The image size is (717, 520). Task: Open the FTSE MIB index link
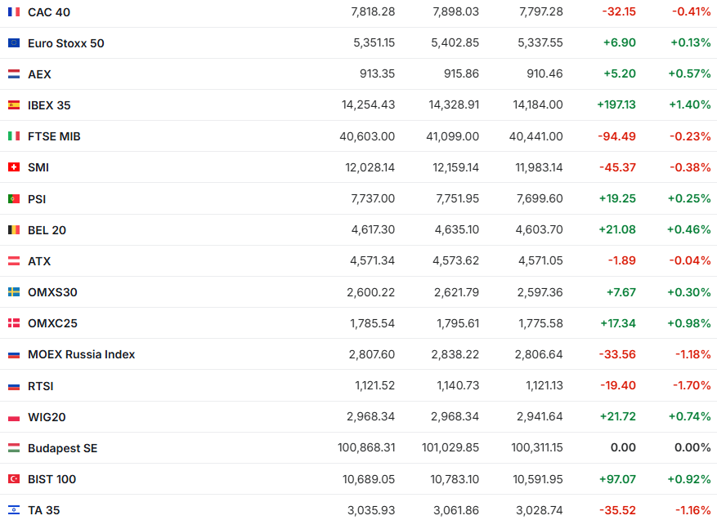[54, 136]
